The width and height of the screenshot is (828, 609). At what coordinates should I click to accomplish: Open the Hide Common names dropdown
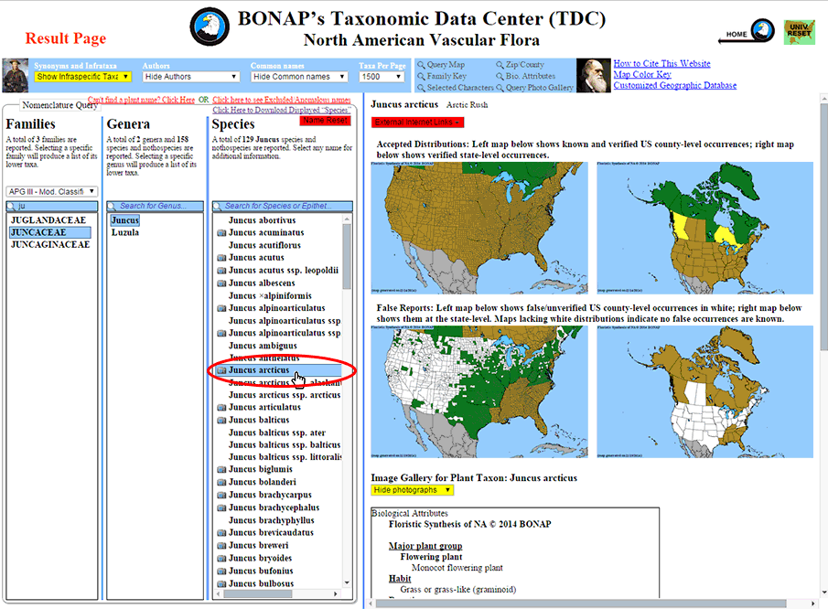click(299, 77)
